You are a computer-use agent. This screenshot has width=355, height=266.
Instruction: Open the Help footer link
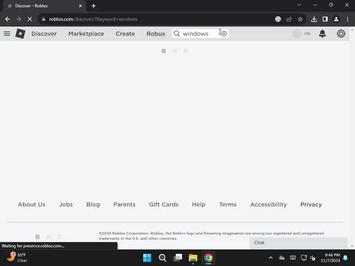199,204
